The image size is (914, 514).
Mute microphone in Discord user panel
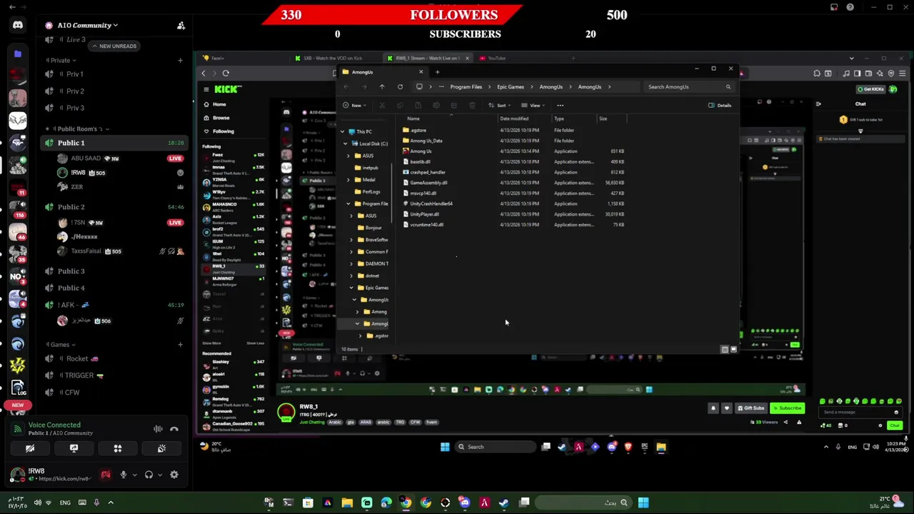(123, 475)
